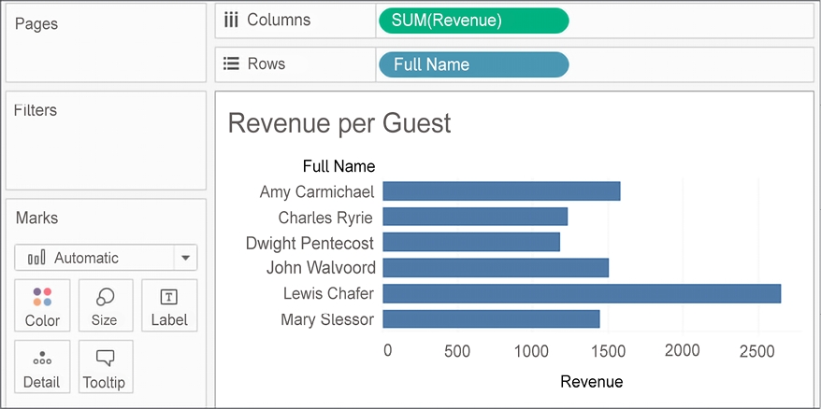
Task: Expand the Automatic mark type dropdown arrow
Action: click(185, 258)
